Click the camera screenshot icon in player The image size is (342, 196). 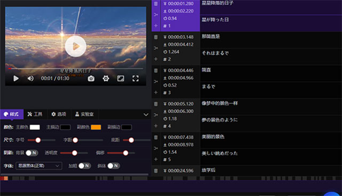91,79
